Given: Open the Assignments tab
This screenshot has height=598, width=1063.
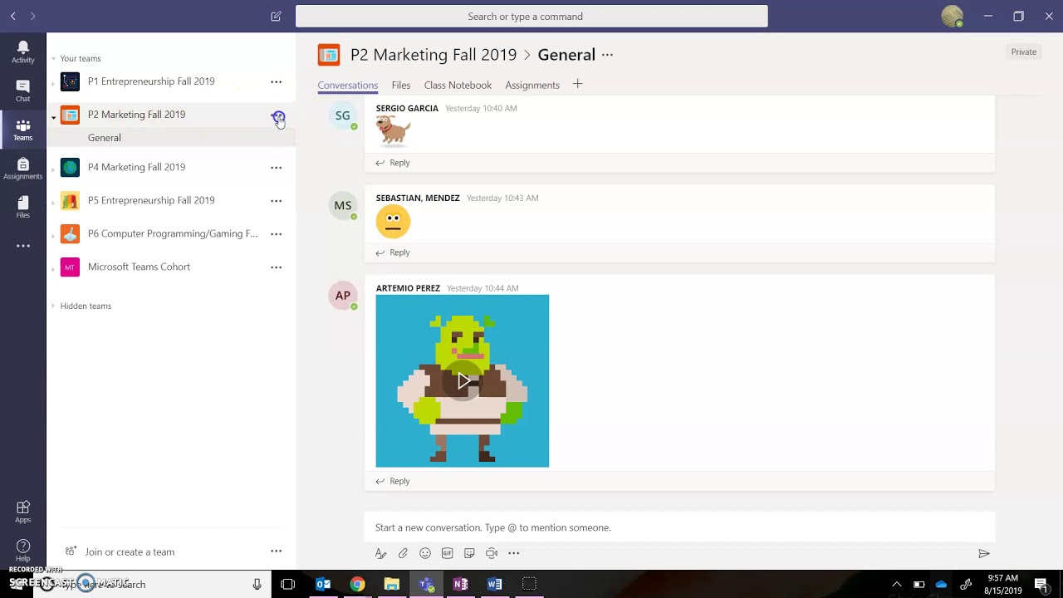Looking at the screenshot, I should (532, 85).
